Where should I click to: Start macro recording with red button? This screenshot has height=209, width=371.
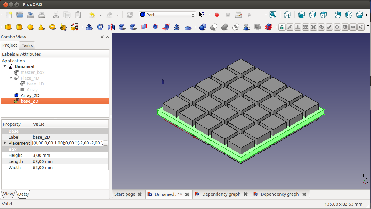pyautogui.click(x=217, y=15)
